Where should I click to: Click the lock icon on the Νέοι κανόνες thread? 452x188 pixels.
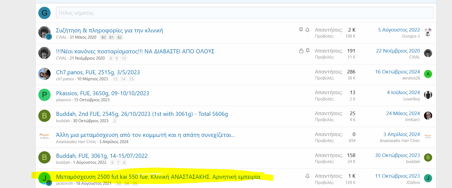pos(301,51)
